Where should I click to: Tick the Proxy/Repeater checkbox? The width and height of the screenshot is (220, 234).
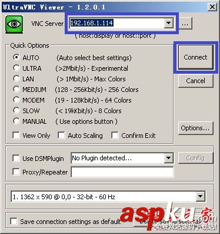point(16,172)
